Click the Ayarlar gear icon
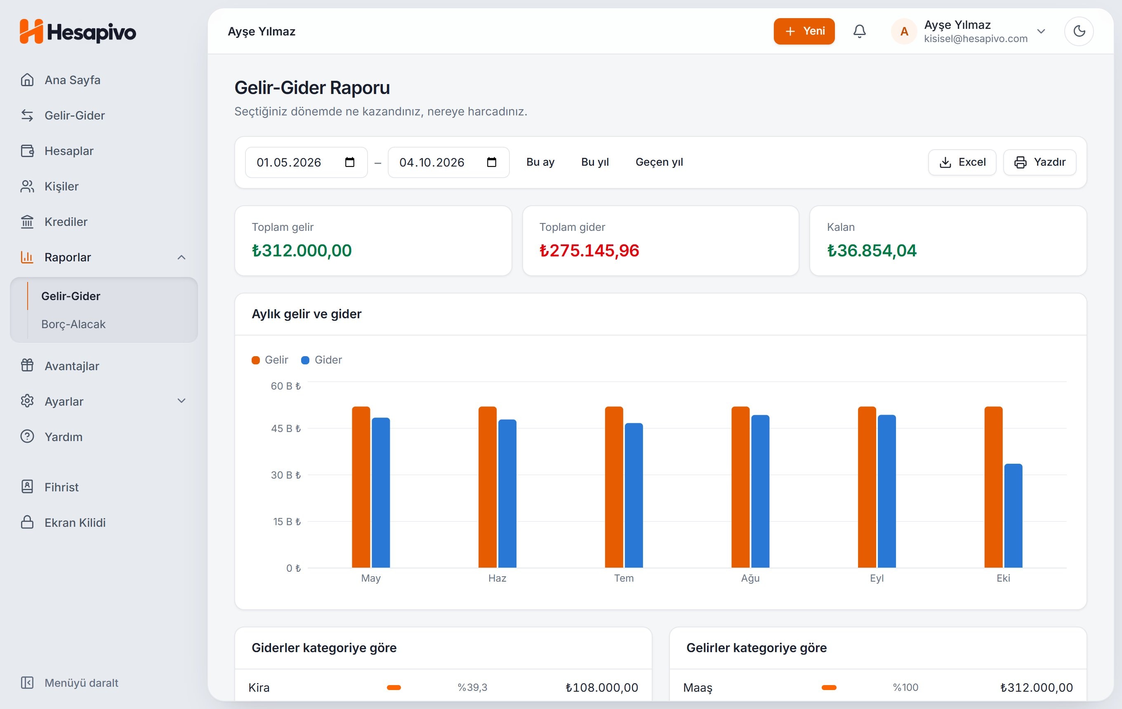The image size is (1122, 709). click(x=27, y=401)
